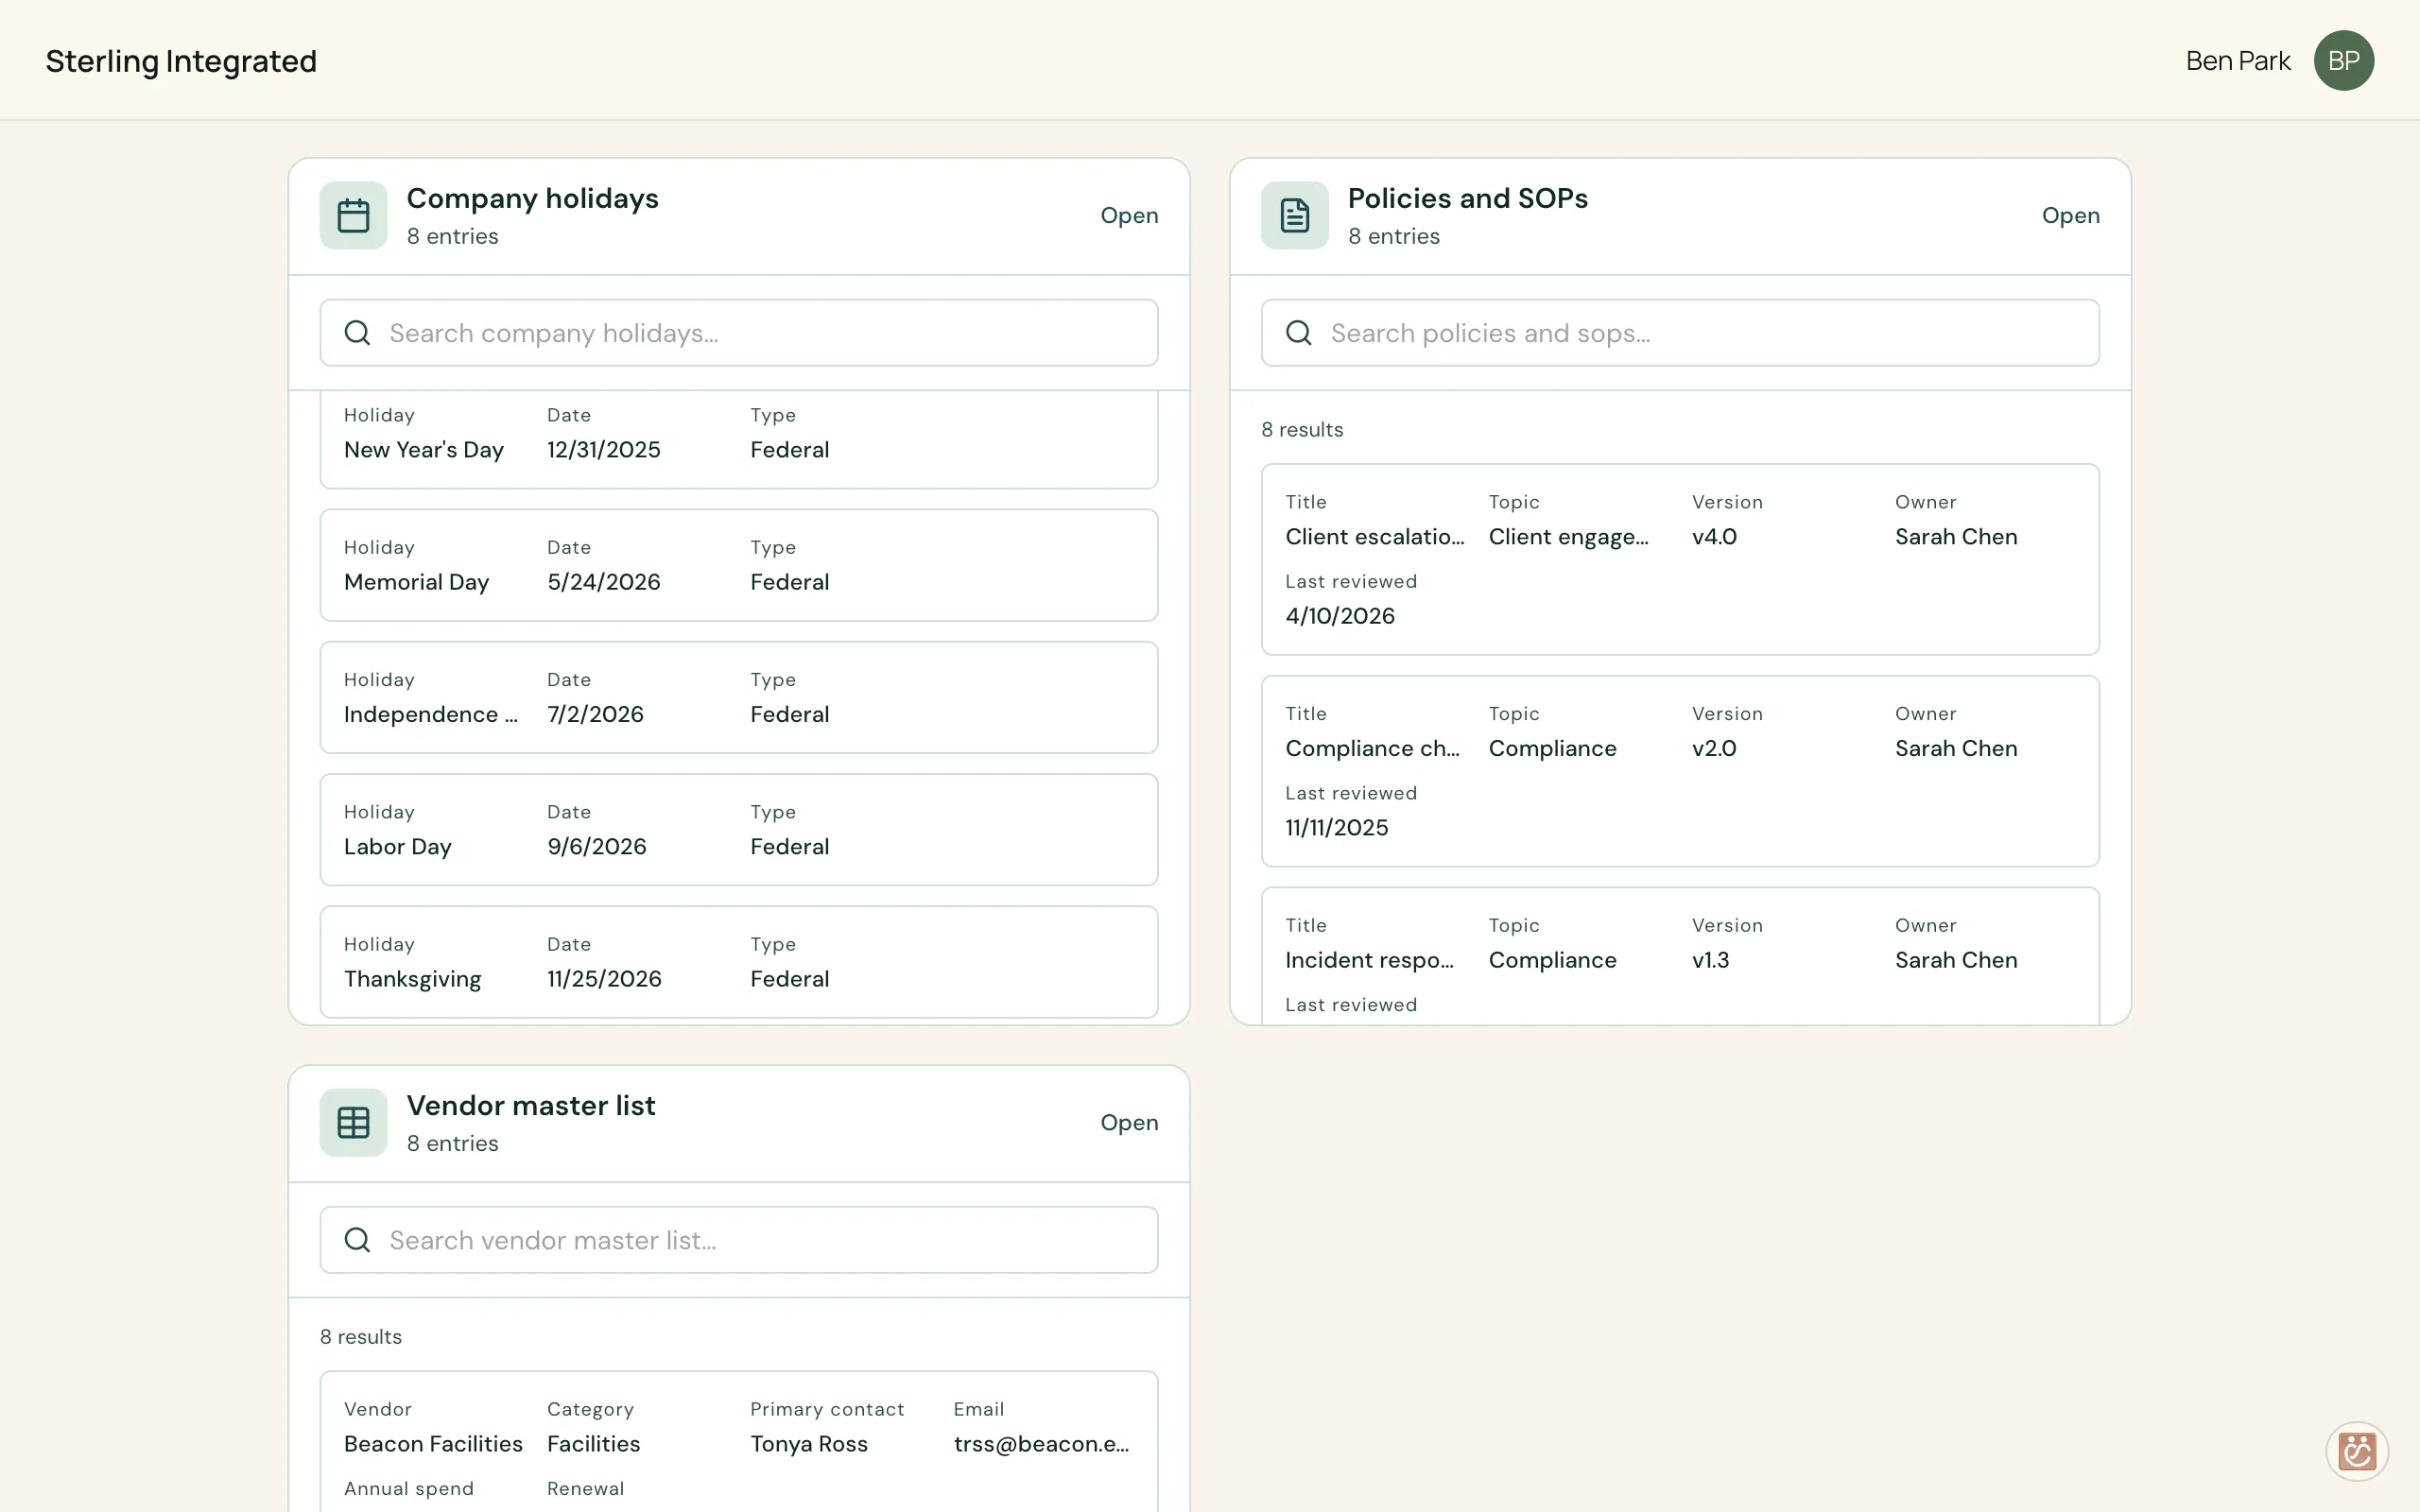This screenshot has width=2420, height=1512.
Task: Focus the Search policies and sops field
Action: coord(1680,333)
